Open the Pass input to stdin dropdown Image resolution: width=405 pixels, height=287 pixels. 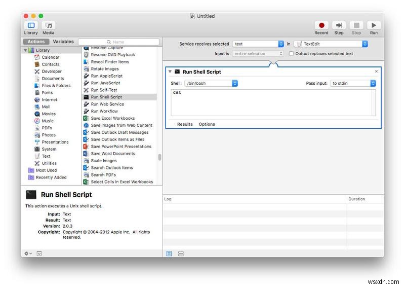[x=353, y=83]
